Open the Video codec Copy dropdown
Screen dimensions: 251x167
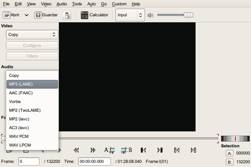coord(32,34)
